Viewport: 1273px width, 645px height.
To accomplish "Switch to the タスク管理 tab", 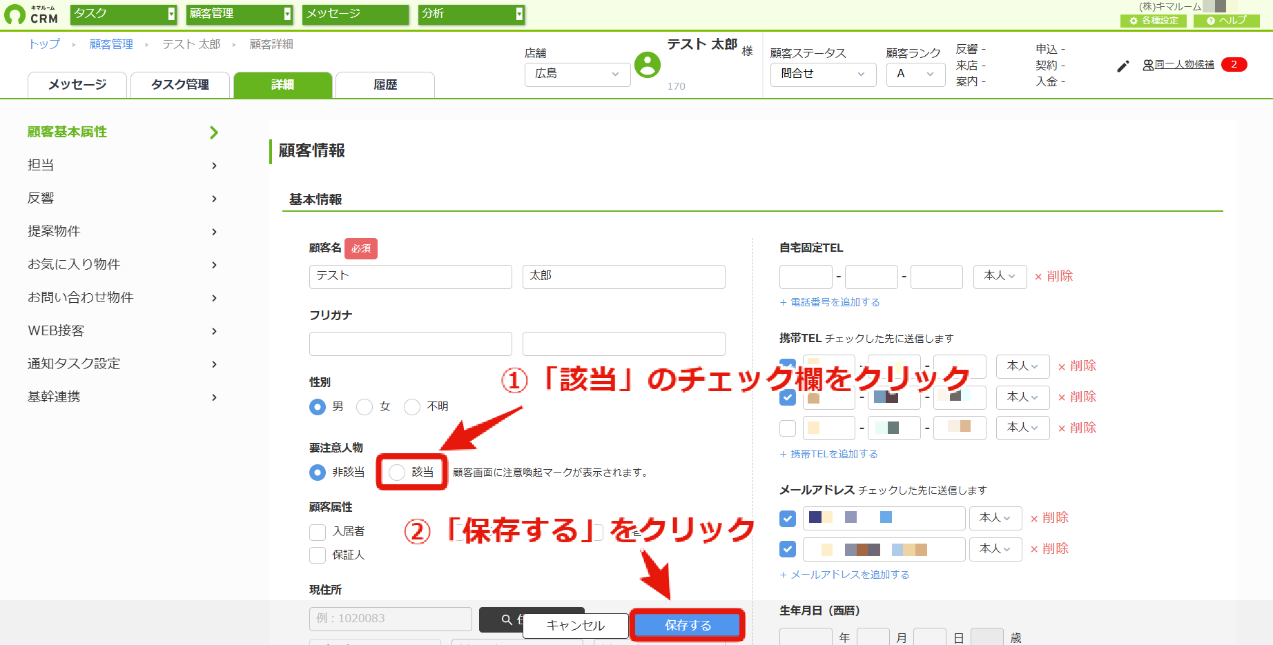I will [180, 85].
